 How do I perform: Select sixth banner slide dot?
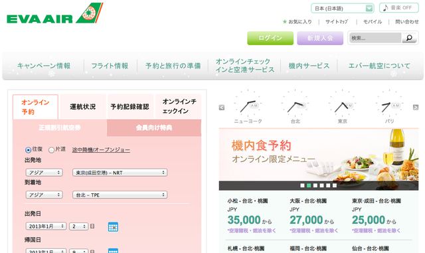335,185
